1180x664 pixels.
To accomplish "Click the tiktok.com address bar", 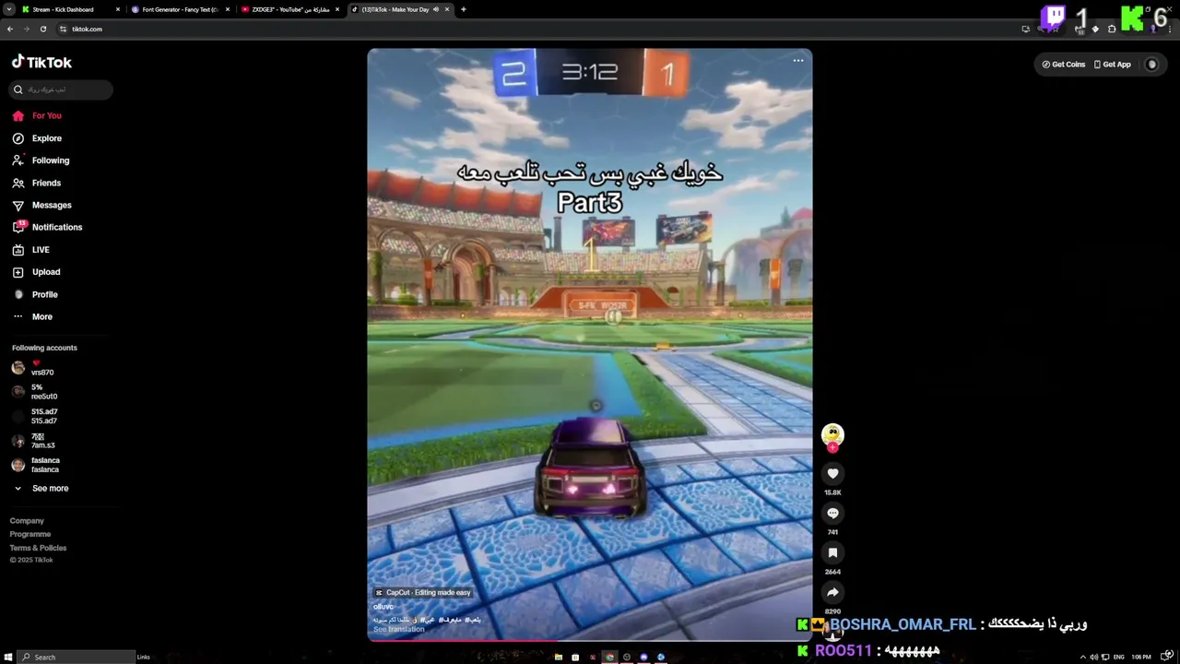I will [x=535, y=29].
